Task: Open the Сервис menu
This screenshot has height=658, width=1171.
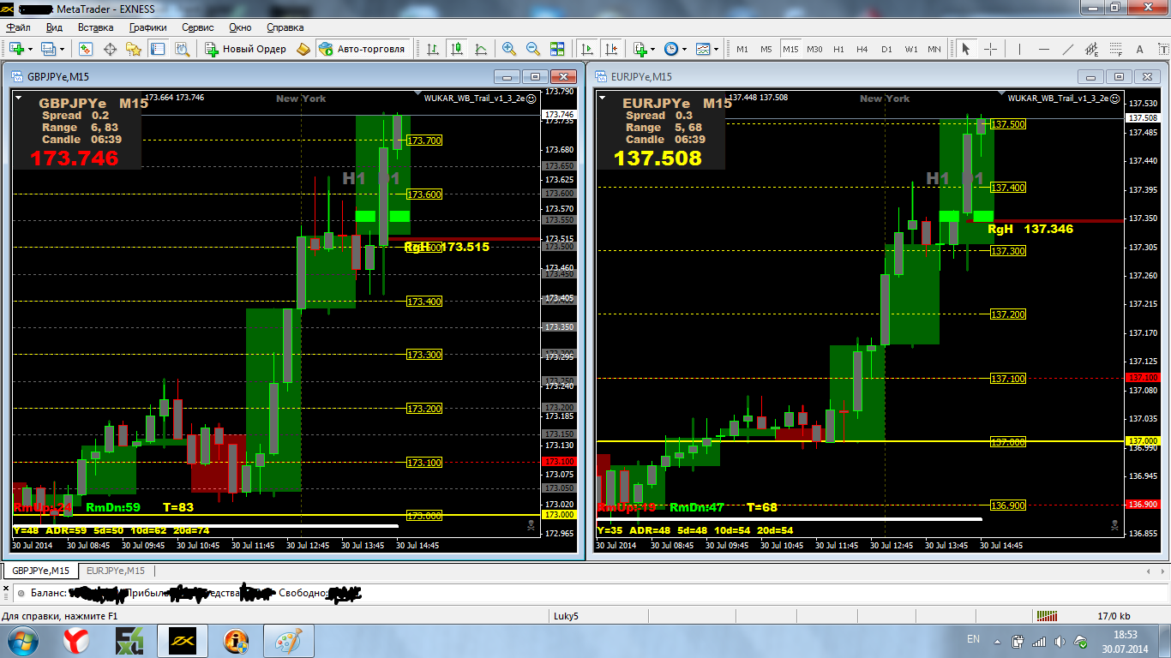Action: coord(198,27)
